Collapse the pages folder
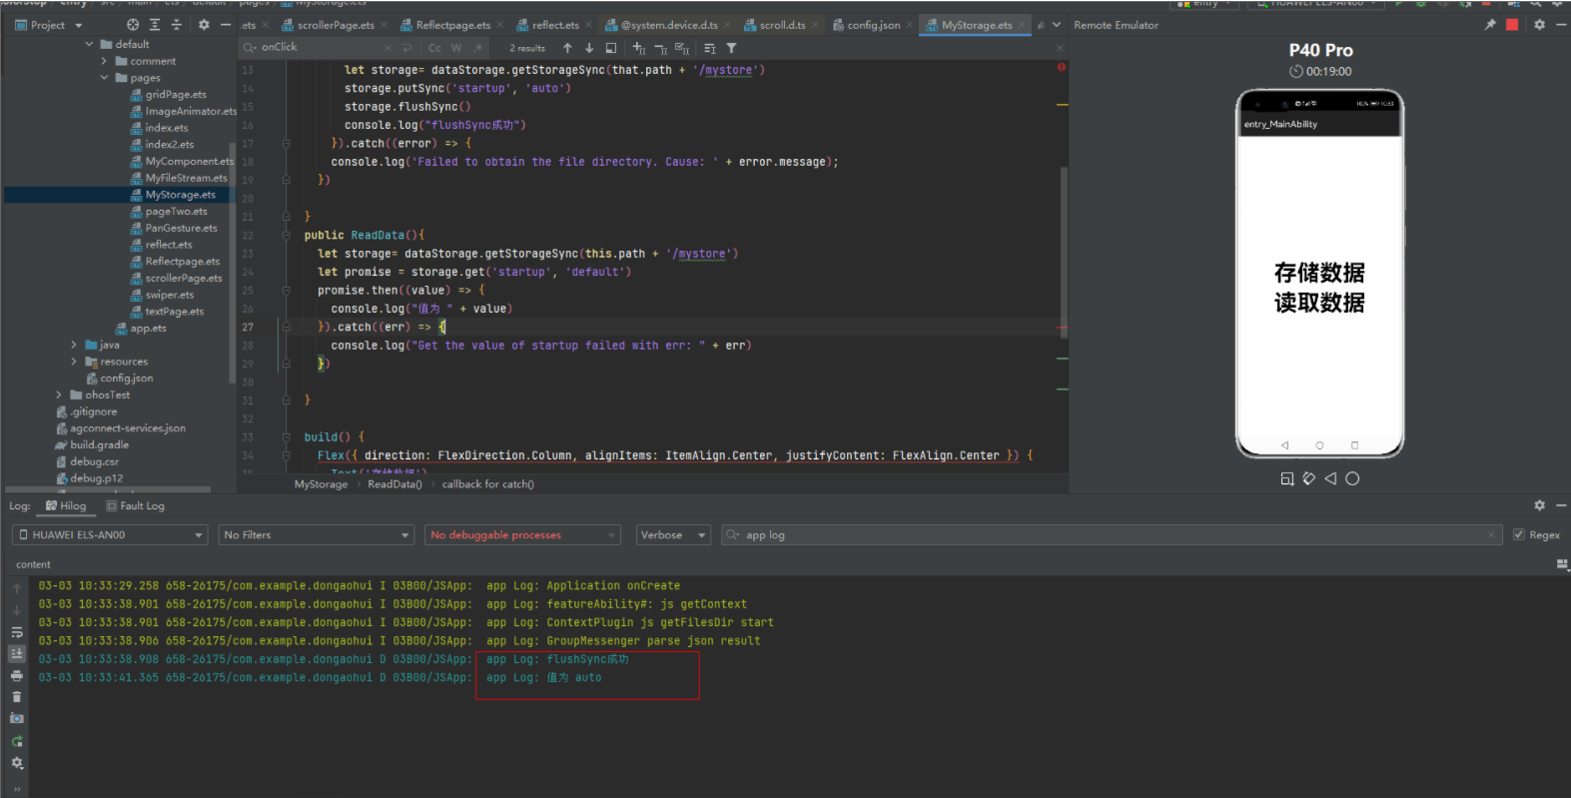The height and width of the screenshot is (798, 1571). 104,78
